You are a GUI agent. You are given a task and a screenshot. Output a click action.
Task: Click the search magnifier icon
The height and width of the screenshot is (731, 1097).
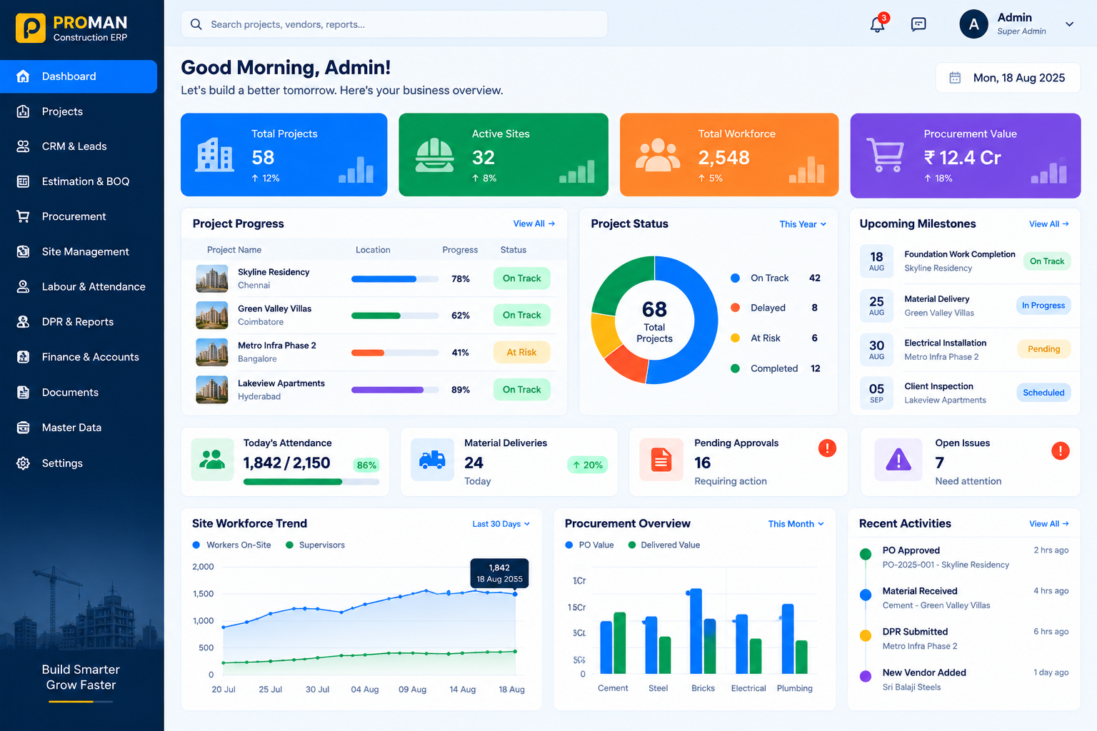tap(196, 24)
